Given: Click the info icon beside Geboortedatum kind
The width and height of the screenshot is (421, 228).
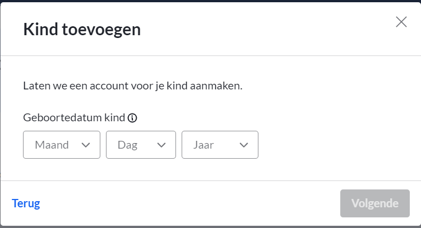Looking at the screenshot, I should (x=132, y=118).
